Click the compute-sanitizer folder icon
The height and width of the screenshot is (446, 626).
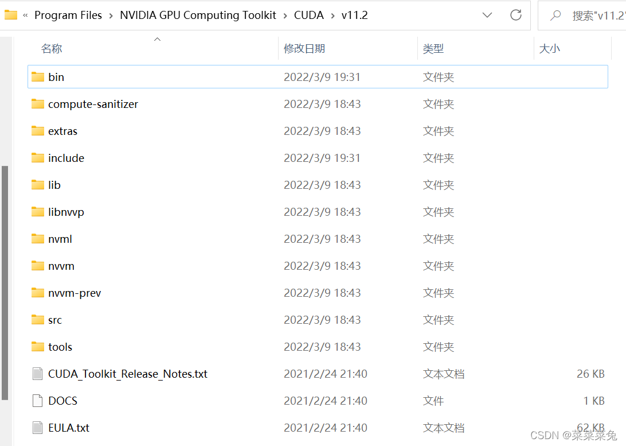coord(37,104)
